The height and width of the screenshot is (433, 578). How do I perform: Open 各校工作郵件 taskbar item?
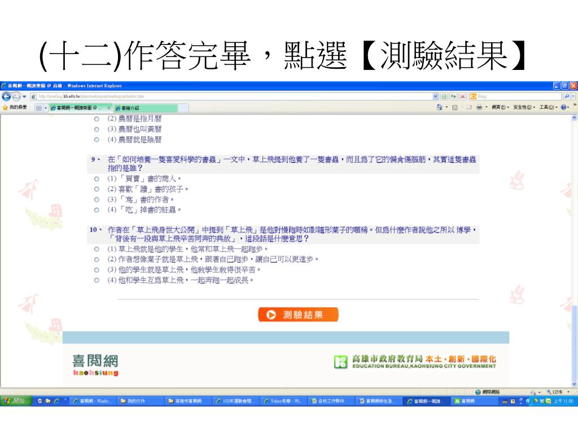(x=332, y=401)
